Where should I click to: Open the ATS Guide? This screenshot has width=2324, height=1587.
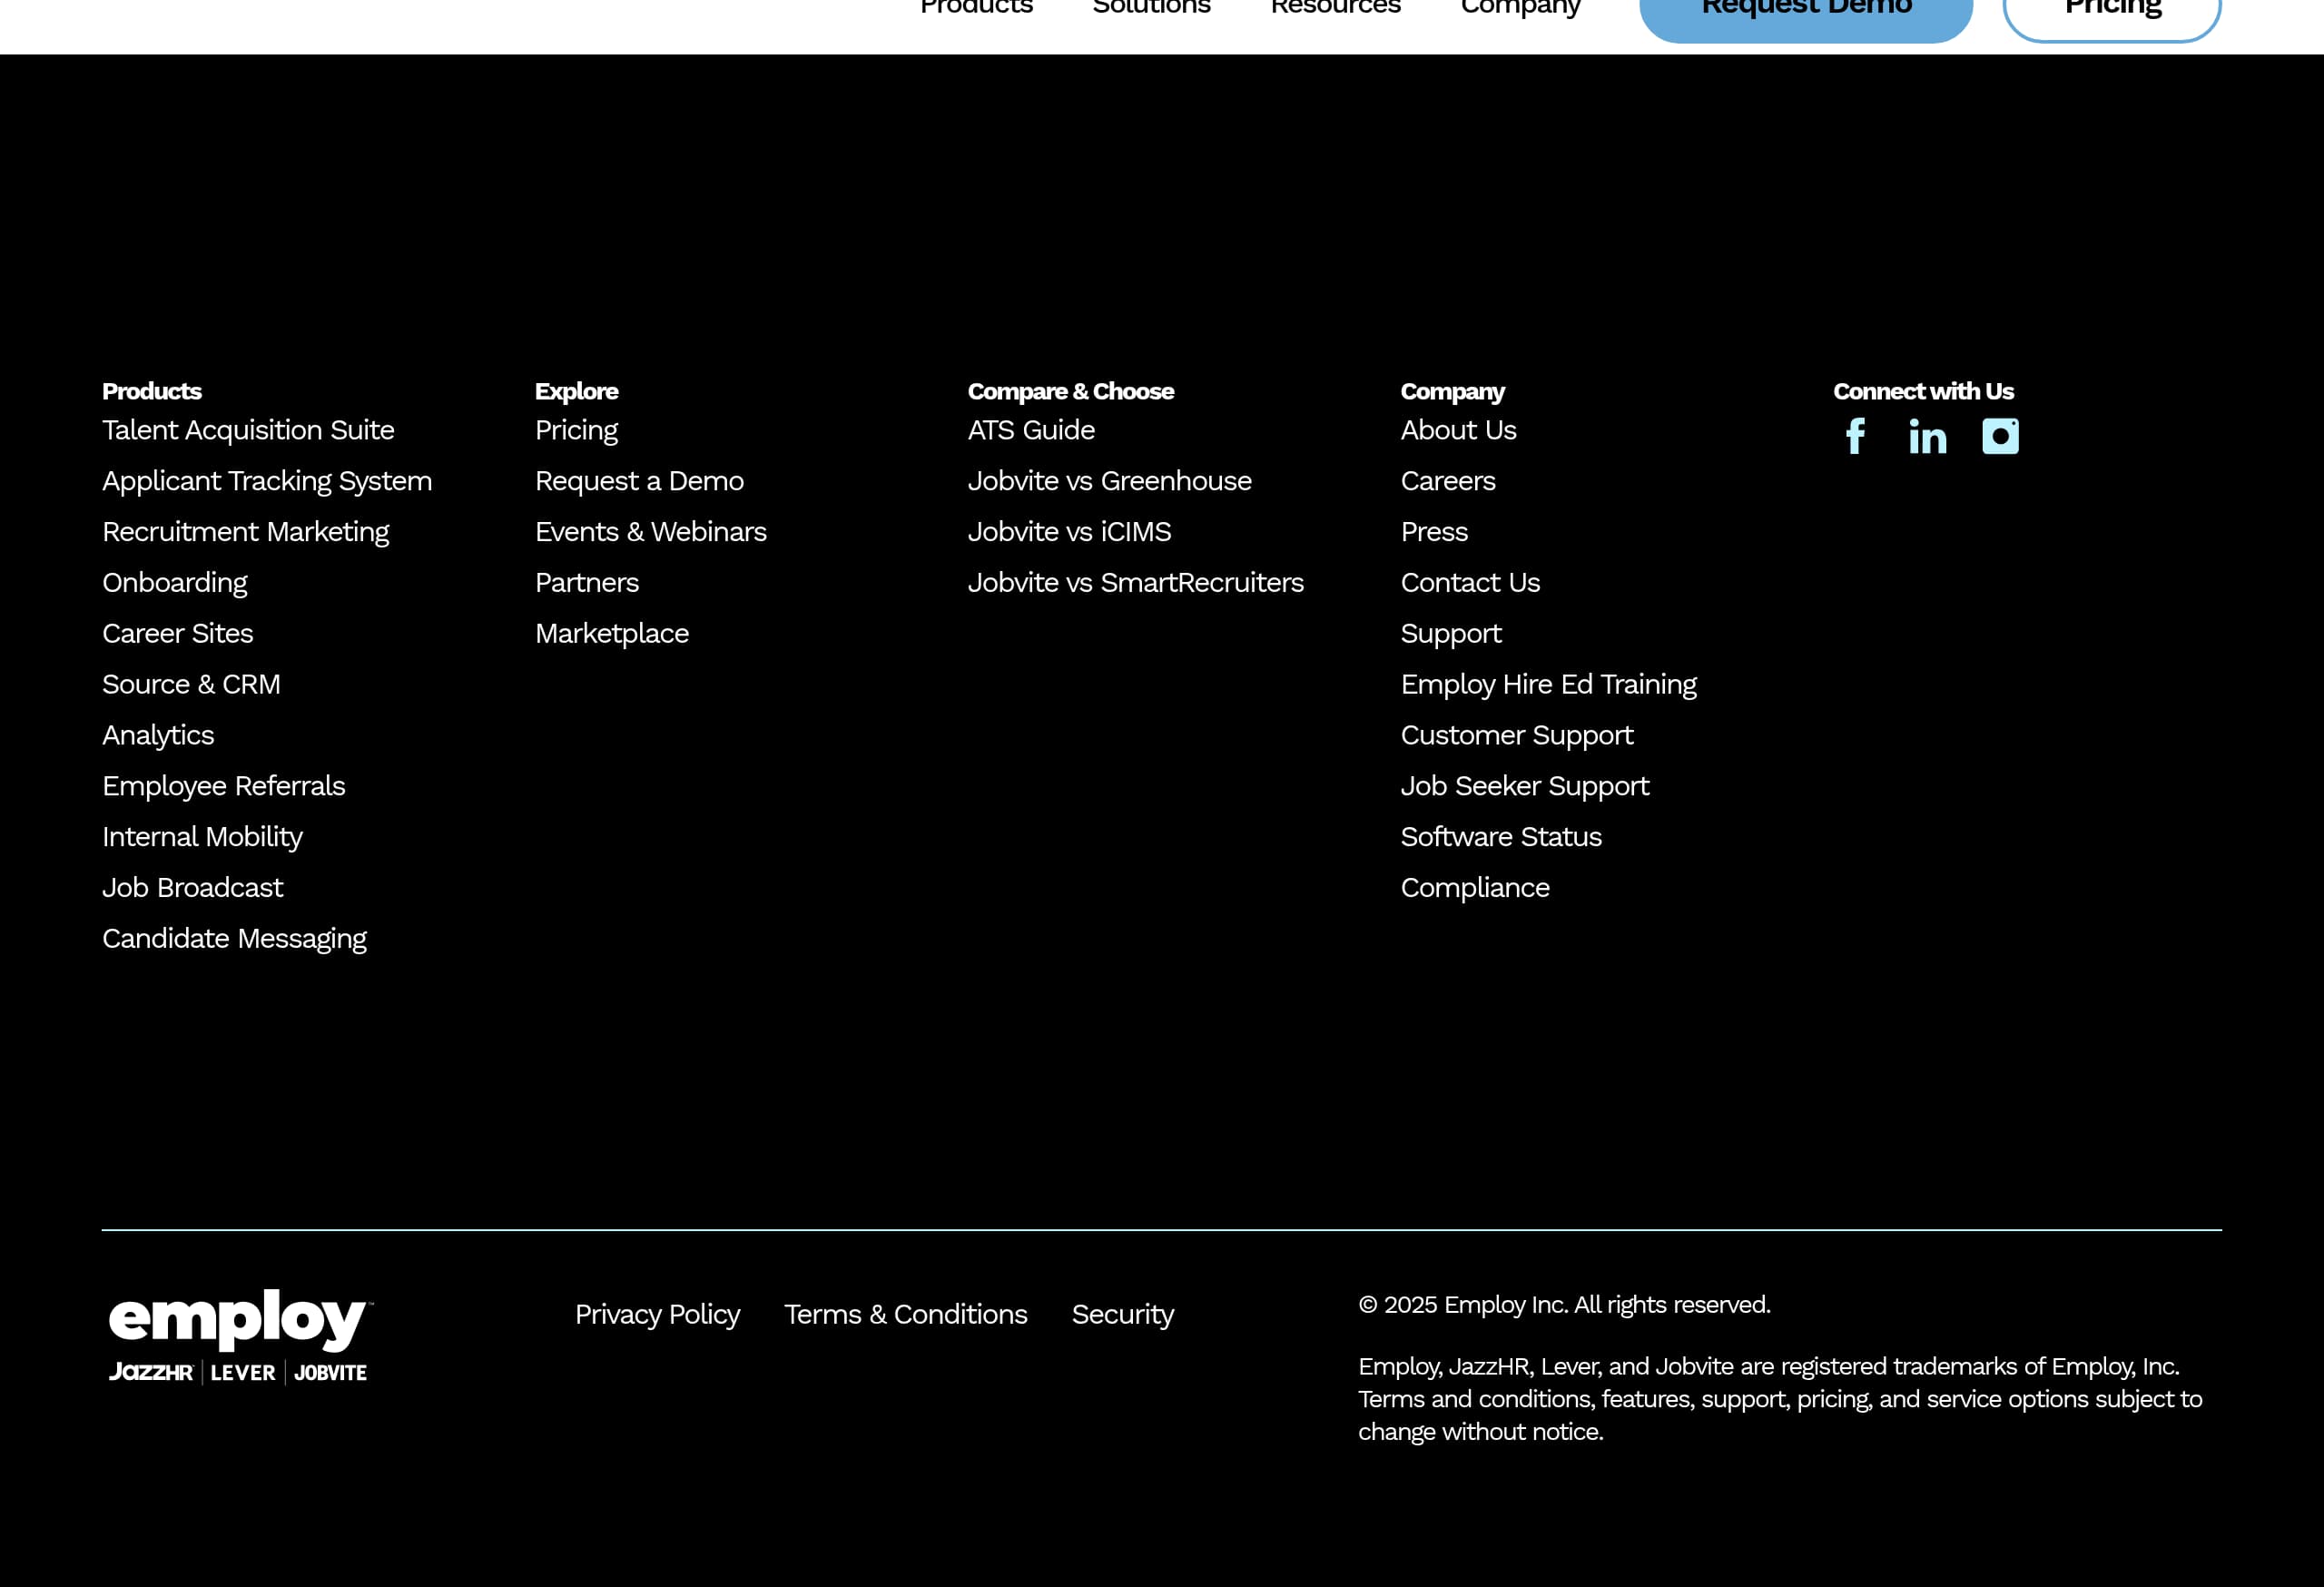click(1031, 430)
